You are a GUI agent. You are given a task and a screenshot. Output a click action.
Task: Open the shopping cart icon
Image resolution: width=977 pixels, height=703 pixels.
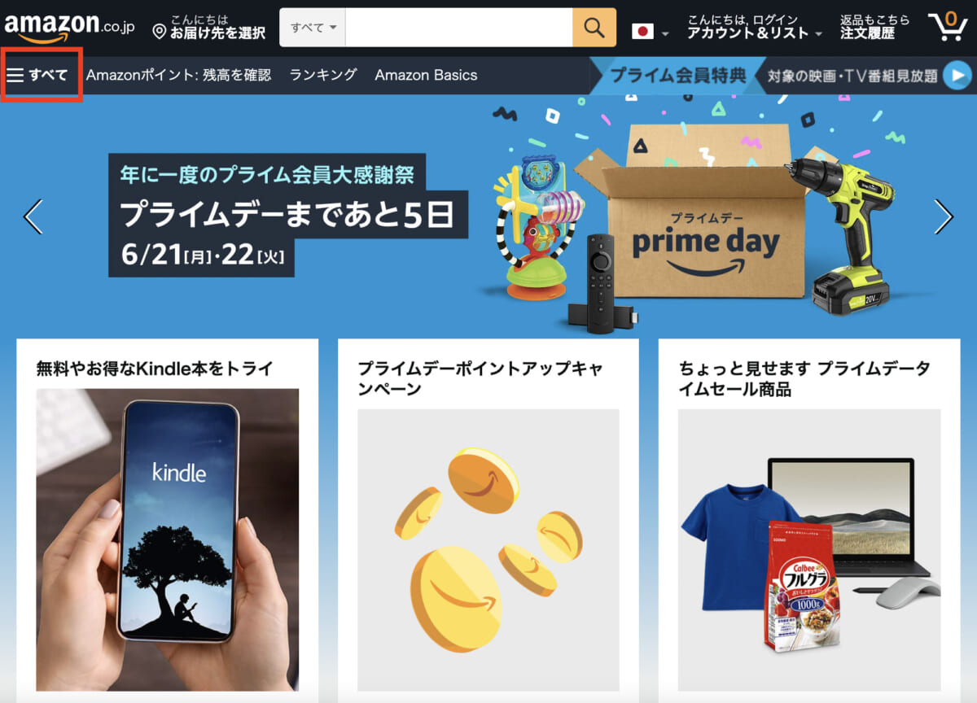pos(947,26)
